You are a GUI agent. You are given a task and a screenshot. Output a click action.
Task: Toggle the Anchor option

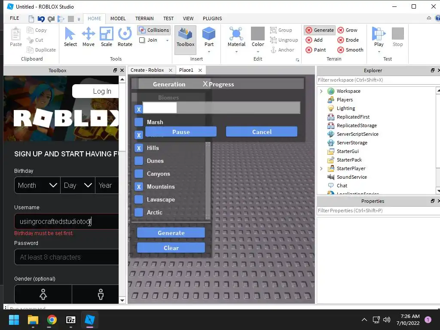coord(282,50)
